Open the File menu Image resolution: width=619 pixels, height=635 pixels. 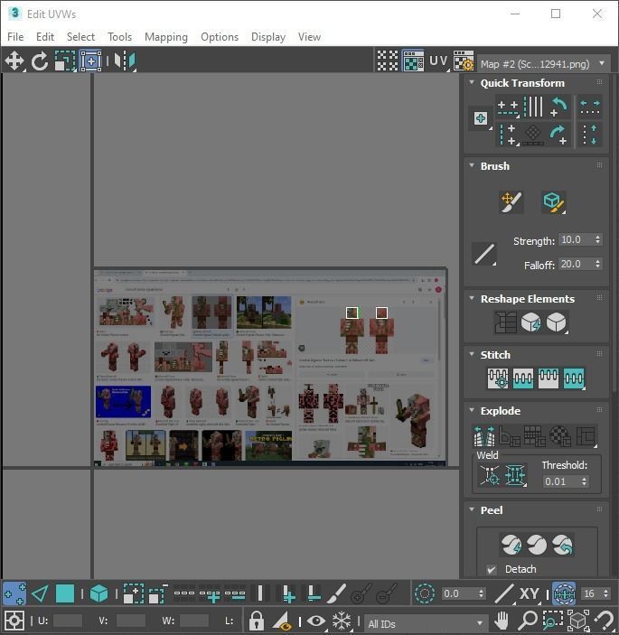(15, 37)
